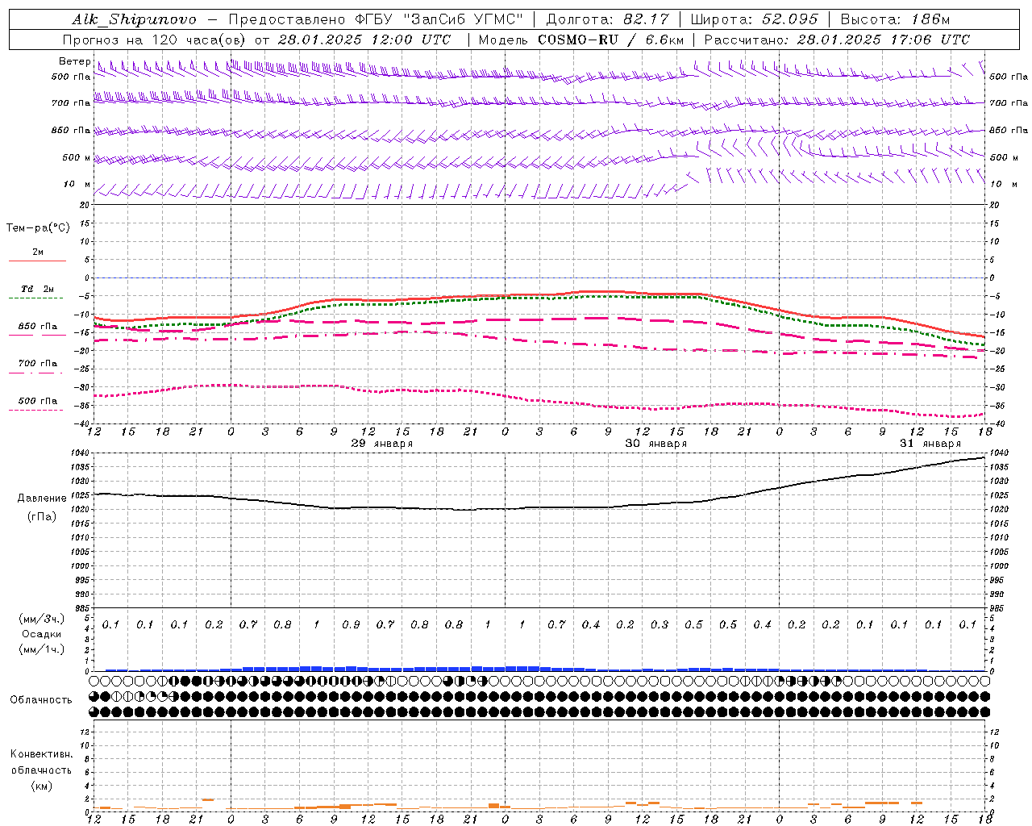Click the '30 января' date label

(x=656, y=444)
